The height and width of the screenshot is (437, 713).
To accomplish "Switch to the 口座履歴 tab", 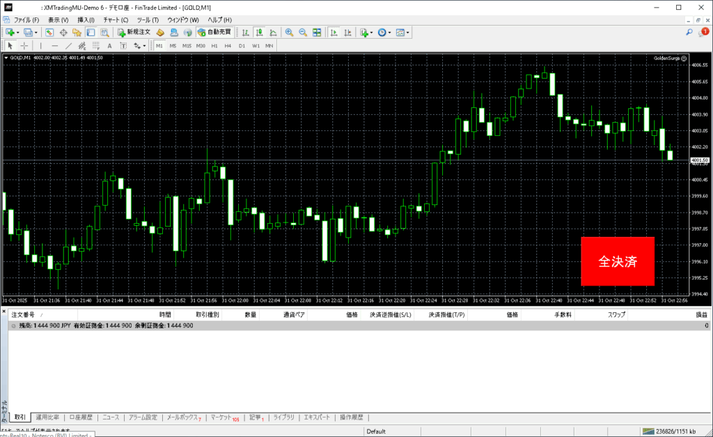I will pyautogui.click(x=81, y=417).
